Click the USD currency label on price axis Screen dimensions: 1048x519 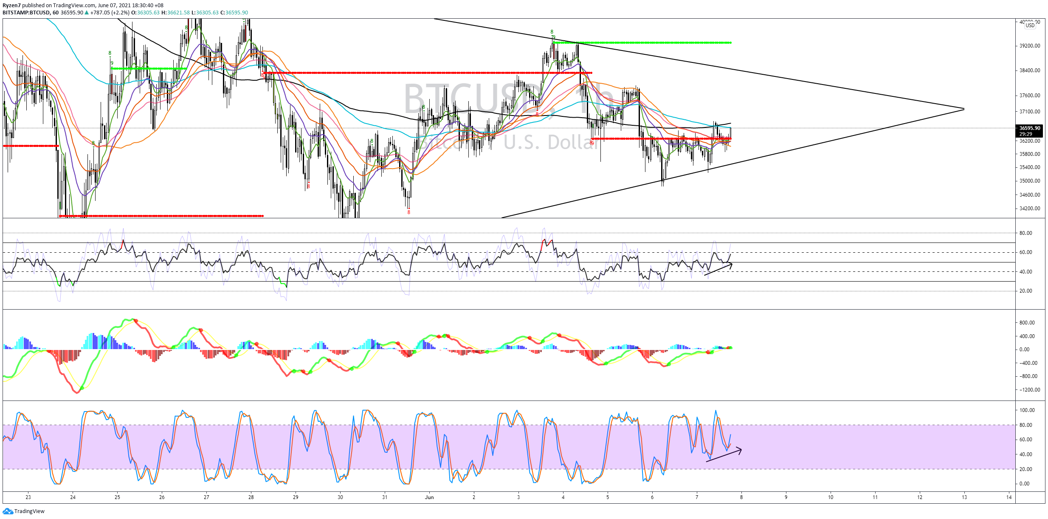point(1030,25)
